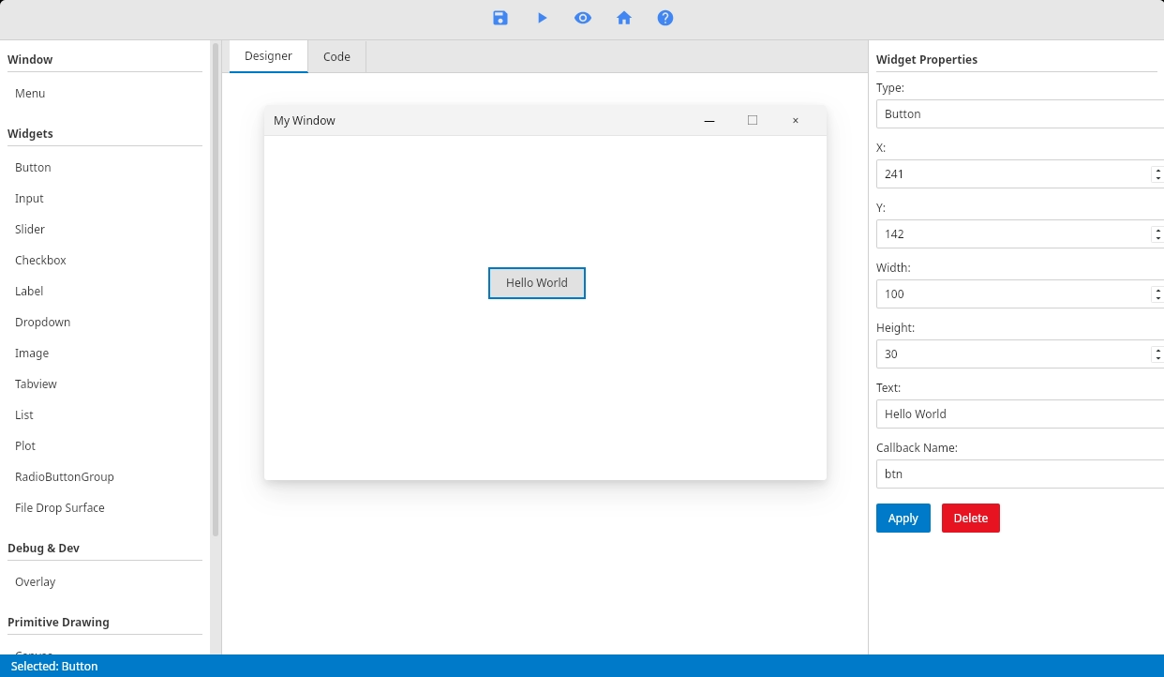This screenshot has height=677, width=1164.
Task: Click the Apply button
Action: pyautogui.click(x=903, y=519)
